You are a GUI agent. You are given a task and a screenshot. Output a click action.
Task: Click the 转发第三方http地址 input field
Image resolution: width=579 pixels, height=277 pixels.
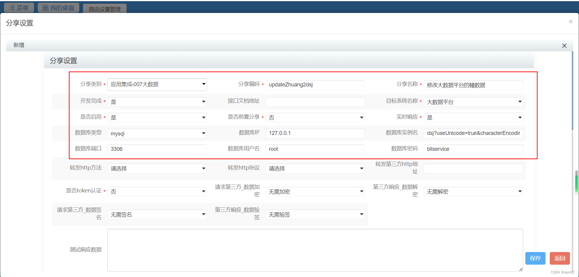(473, 168)
